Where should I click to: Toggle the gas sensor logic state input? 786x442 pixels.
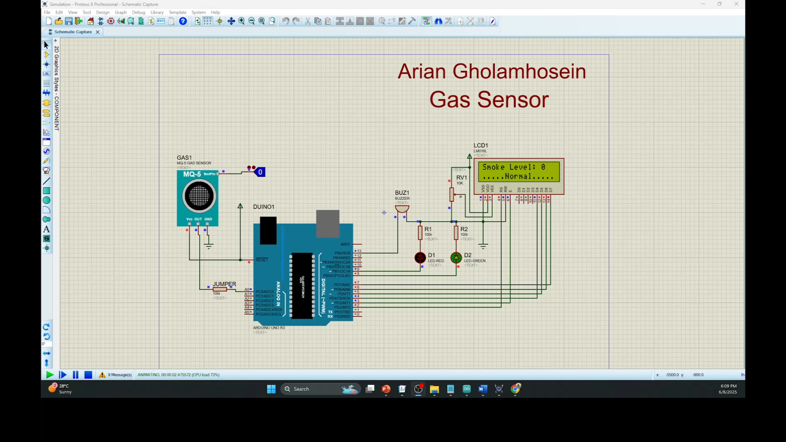click(260, 172)
